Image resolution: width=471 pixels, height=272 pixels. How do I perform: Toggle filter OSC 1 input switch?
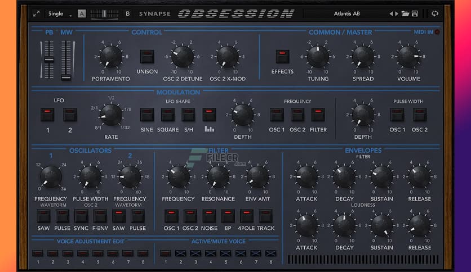(171, 216)
